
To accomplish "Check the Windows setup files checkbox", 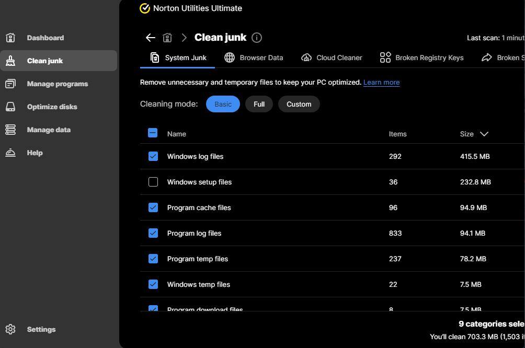I will pos(153,182).
